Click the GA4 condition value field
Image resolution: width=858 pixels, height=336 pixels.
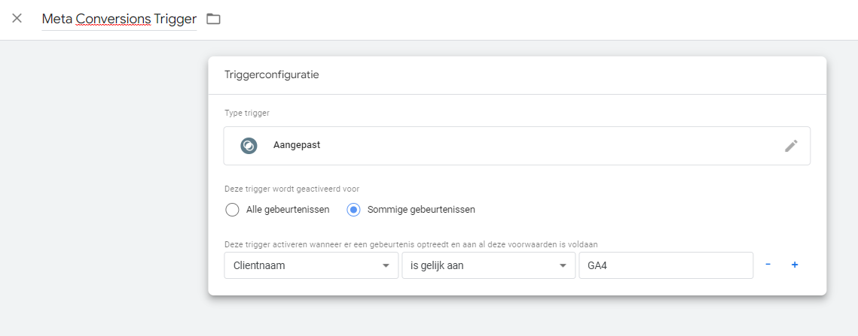point(665,265)
